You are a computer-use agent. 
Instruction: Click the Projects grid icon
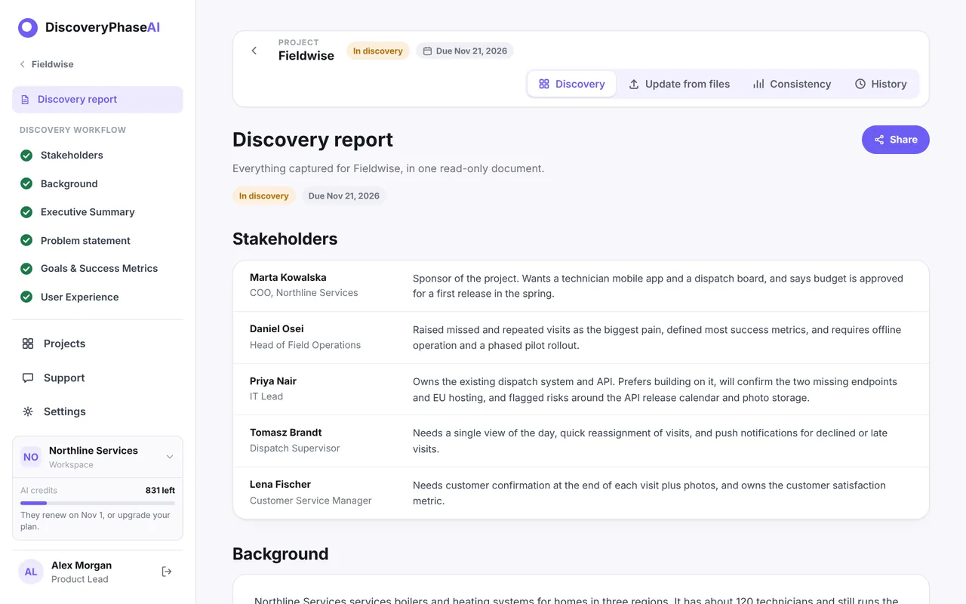[28, 344]
